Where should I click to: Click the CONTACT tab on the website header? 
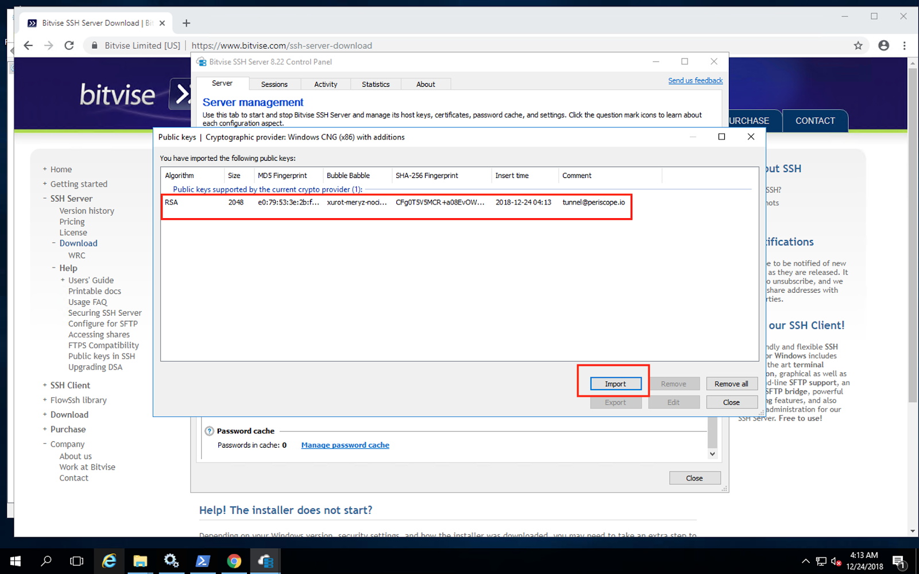click(x=815, y=121)
